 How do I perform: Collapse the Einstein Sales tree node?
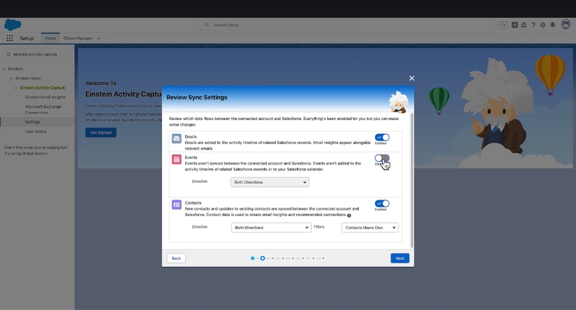11,78
